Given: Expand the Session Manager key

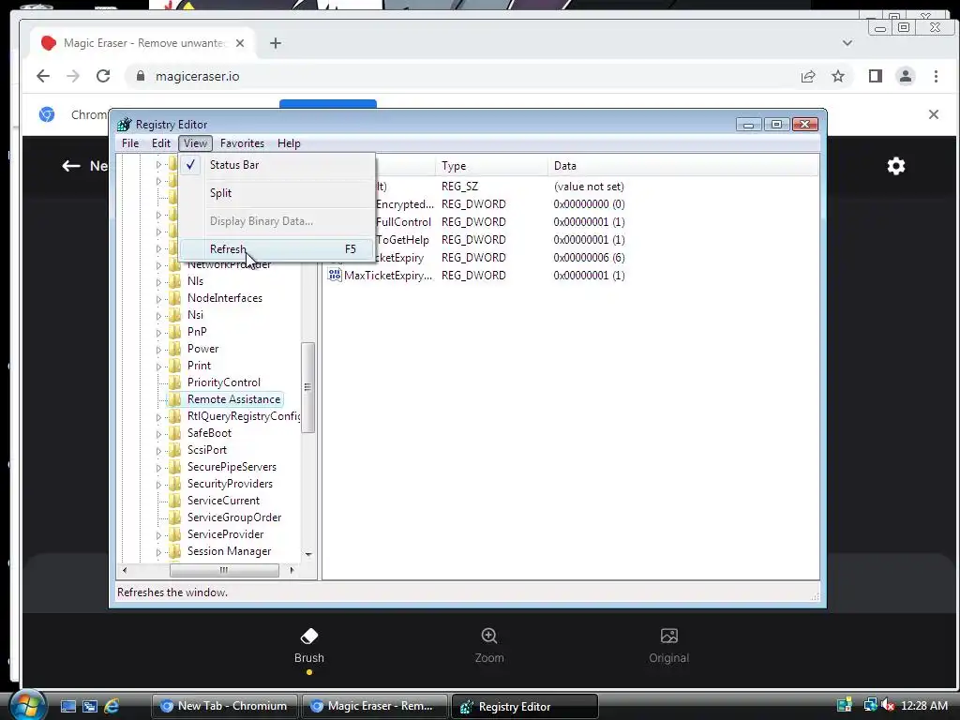Looking at the screenshot, I should tap(158, 552).
